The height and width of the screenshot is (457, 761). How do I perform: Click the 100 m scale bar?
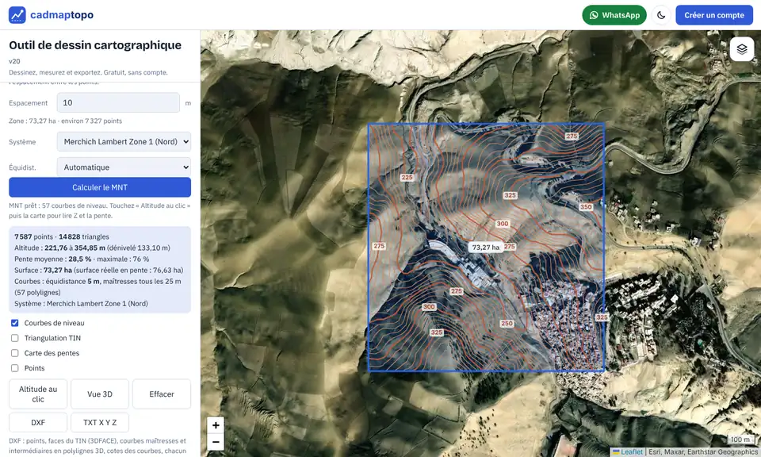coord(740,440)
